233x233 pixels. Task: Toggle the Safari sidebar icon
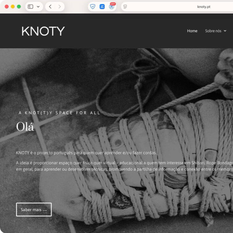[x=30, y=7]
